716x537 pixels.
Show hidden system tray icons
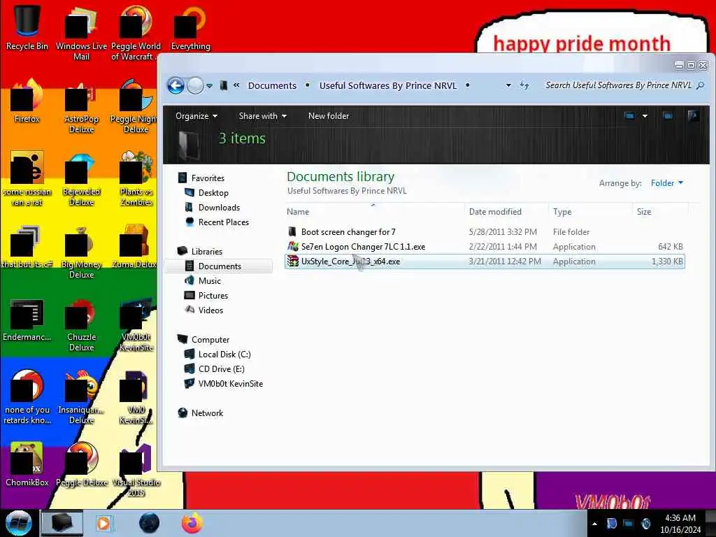(x=594, y=524)
